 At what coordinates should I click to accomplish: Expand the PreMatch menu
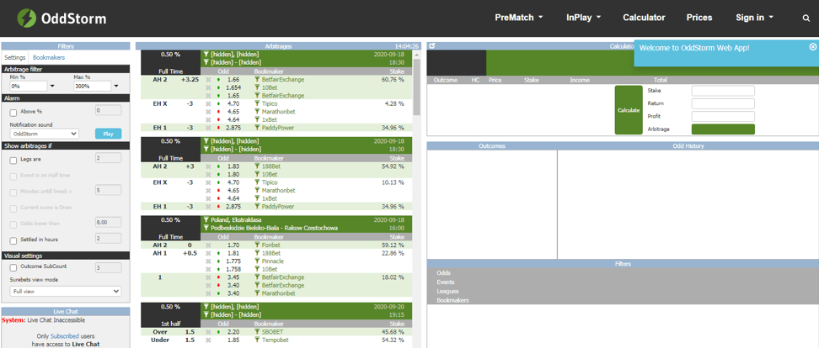click(x=519, y=18)
